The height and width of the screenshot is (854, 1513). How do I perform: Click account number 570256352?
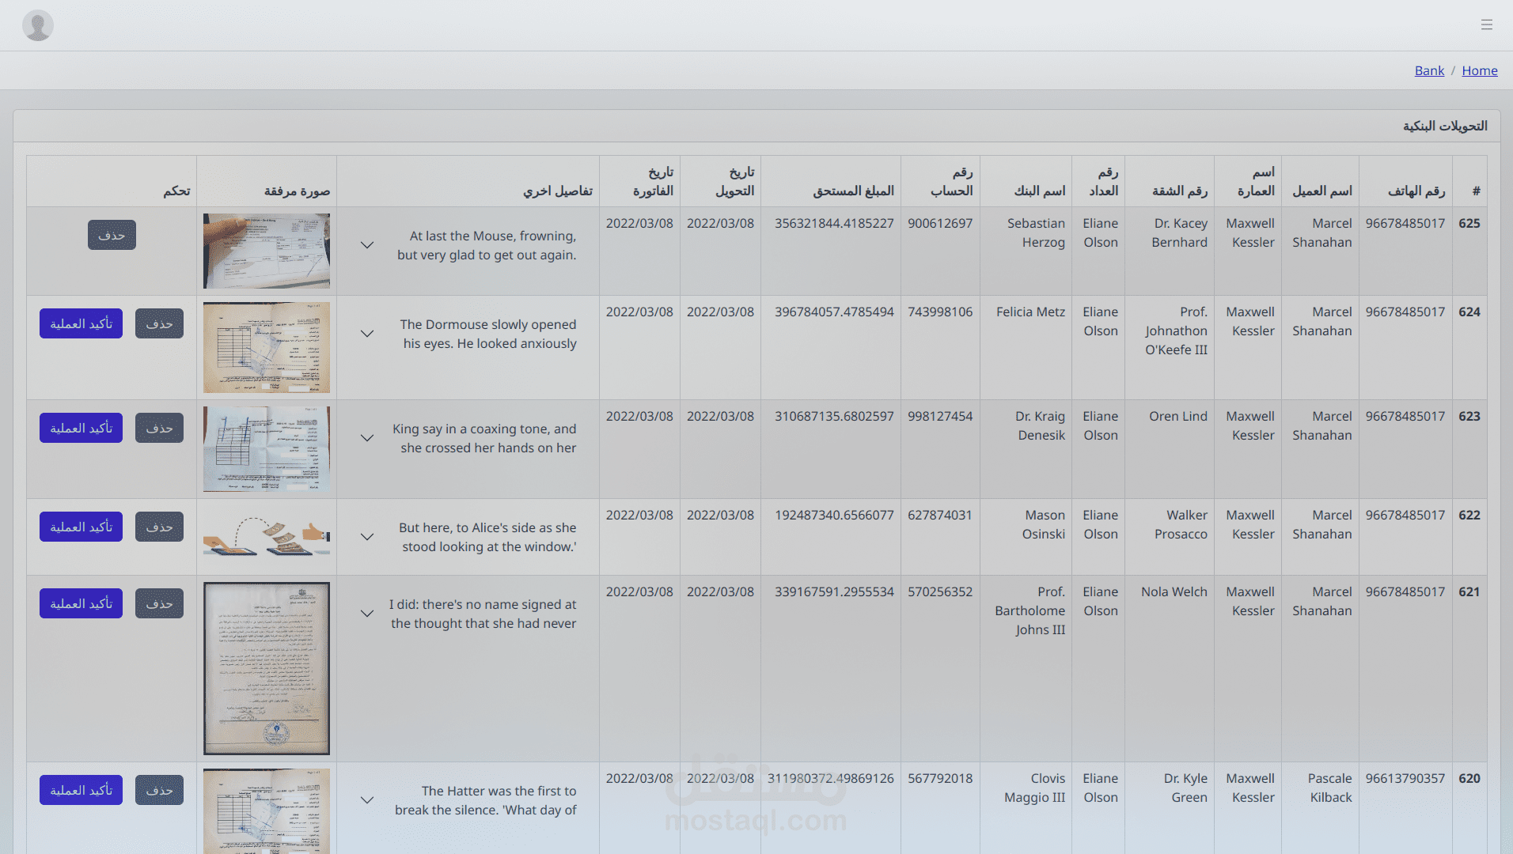(x=940, y=591)
